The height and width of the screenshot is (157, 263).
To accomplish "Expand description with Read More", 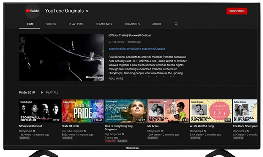I will tap(116, 78).
